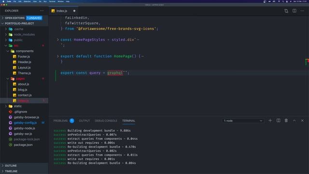
Task: Collapse the PORTFOLIO-PROJECT section
Action: [x=2, y=24]
